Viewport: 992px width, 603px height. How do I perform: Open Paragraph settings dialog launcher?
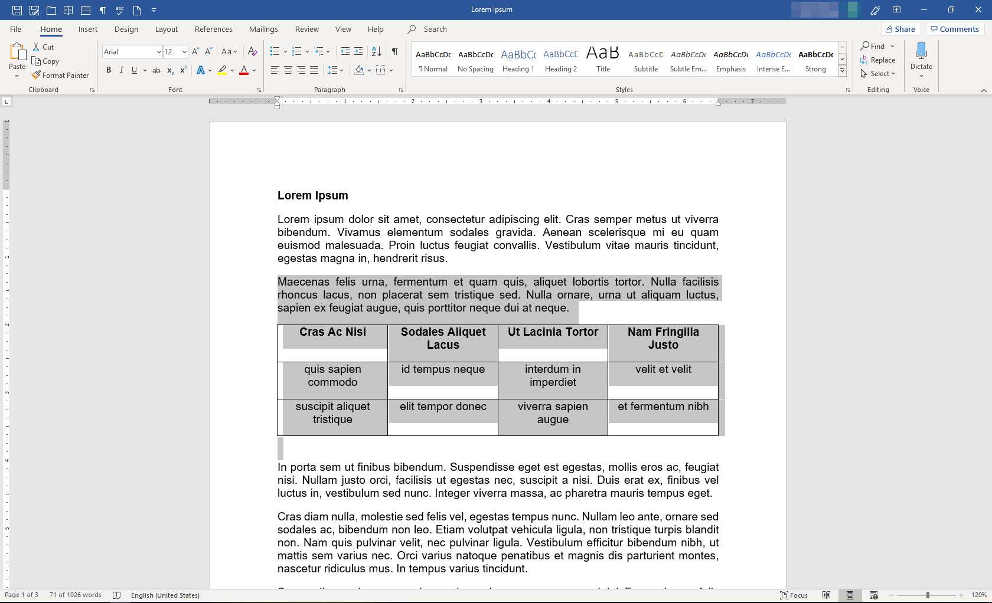click(x=402, y=90)
